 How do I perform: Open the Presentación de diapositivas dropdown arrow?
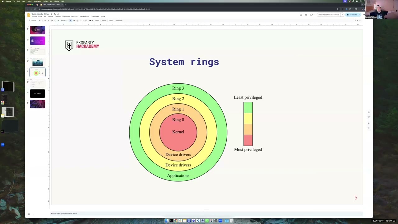(342, 15)
